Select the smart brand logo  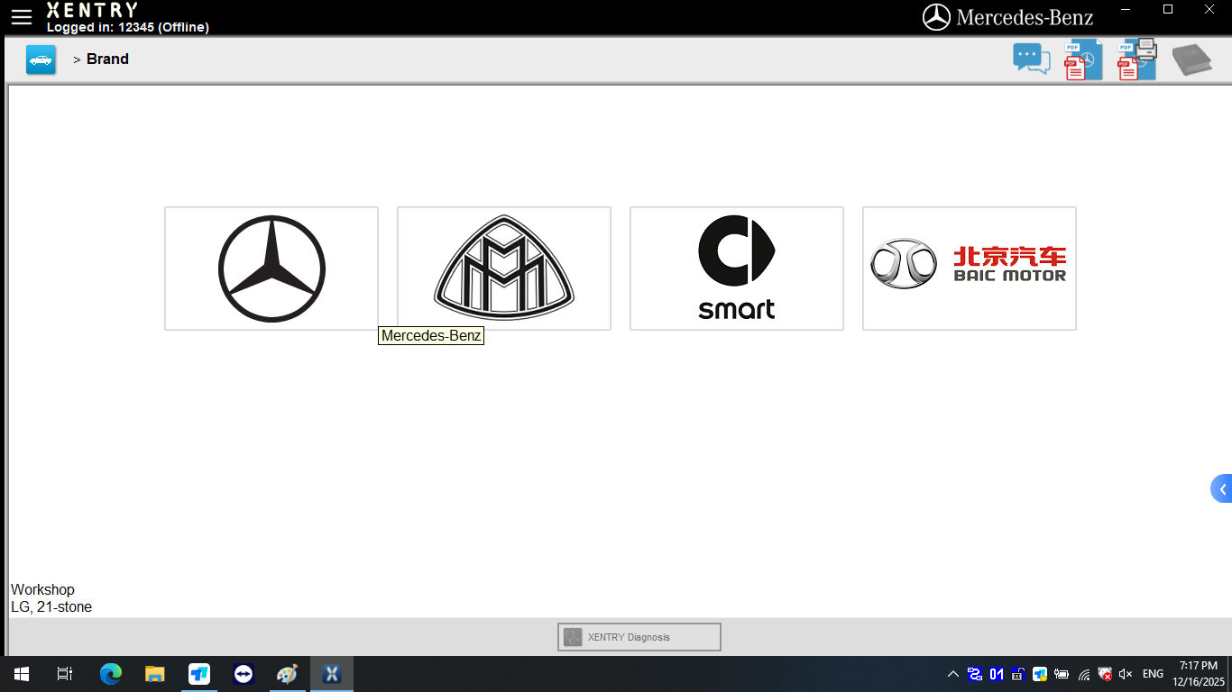tap(736, 268)
